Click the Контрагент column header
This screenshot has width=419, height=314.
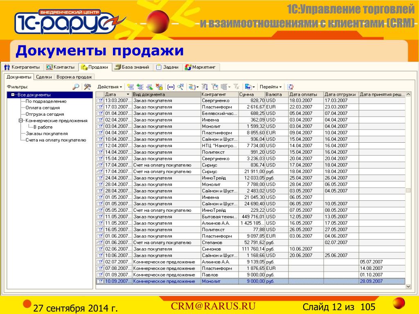click(219, 94)
